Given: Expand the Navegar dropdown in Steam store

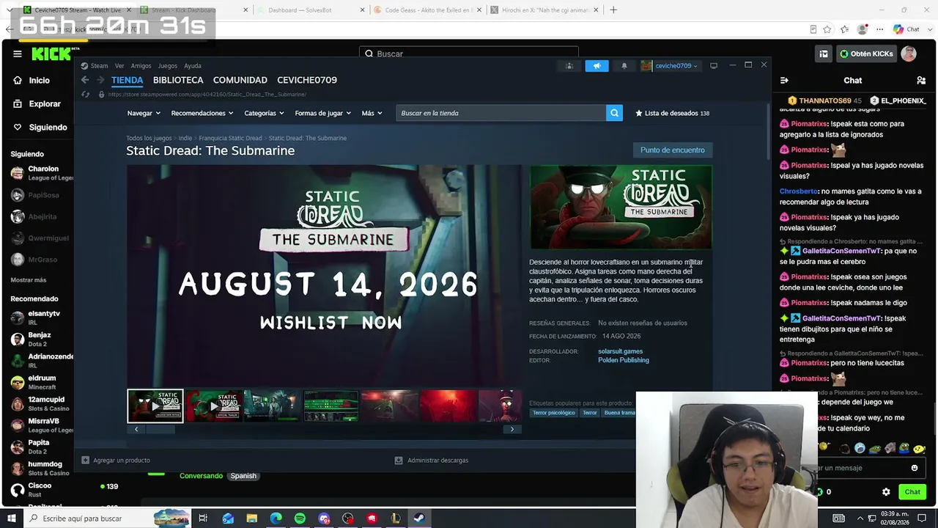Looking at the screenshot, I should pos(144,113).
